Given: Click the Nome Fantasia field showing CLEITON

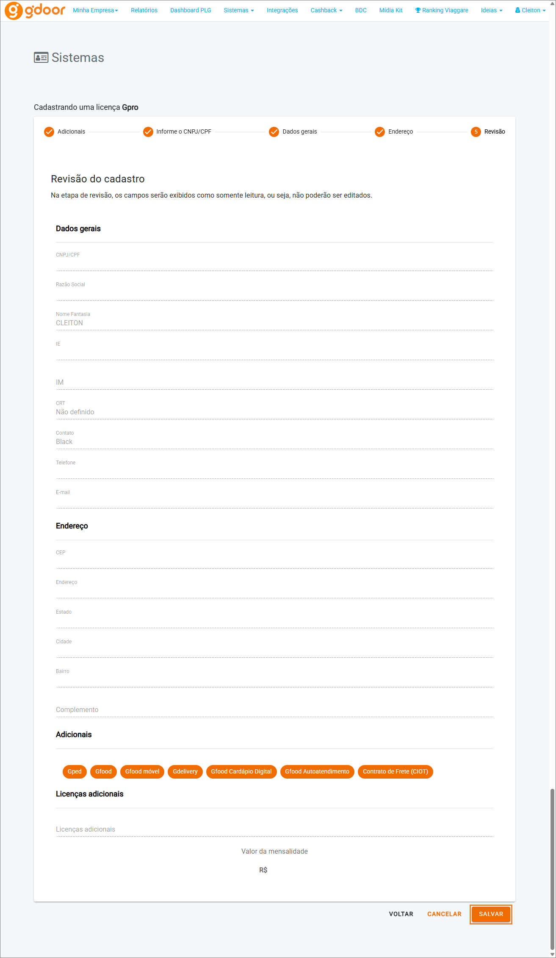Looking at the screenshot, I should 274,320.
